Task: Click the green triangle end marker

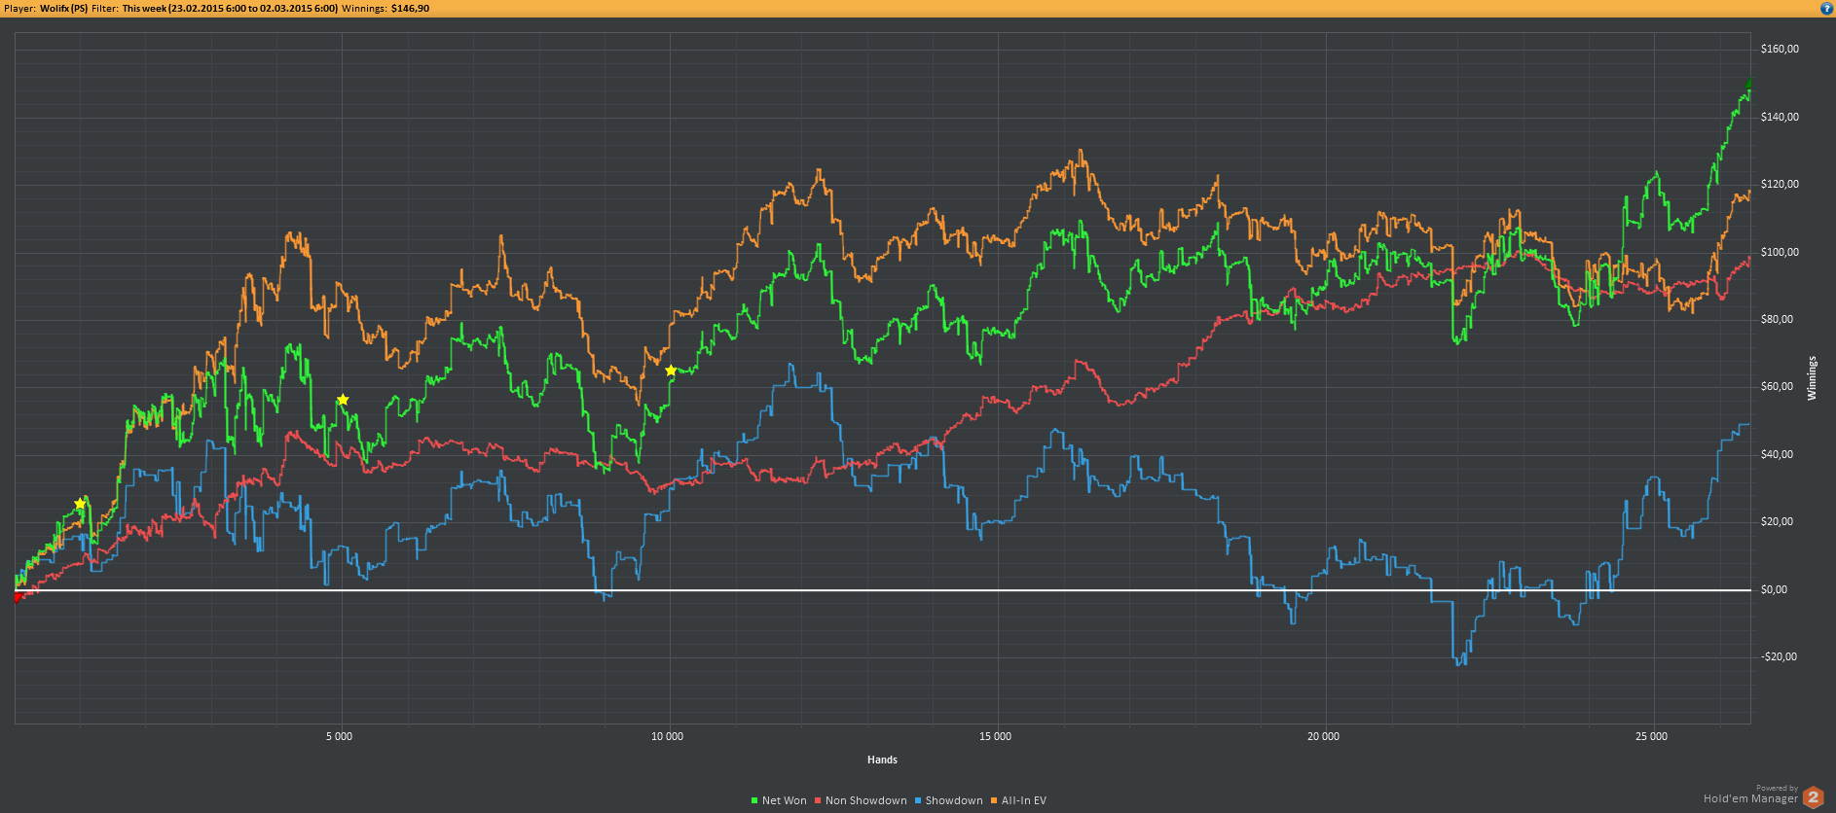Action: tap(1749, 85)
